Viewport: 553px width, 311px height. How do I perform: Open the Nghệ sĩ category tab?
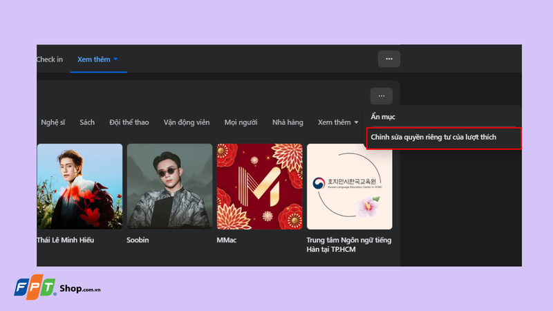[53, 122]
